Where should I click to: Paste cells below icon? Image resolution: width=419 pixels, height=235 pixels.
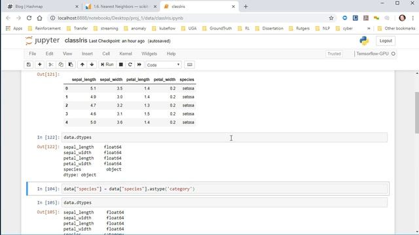click(x=71, y=65)
